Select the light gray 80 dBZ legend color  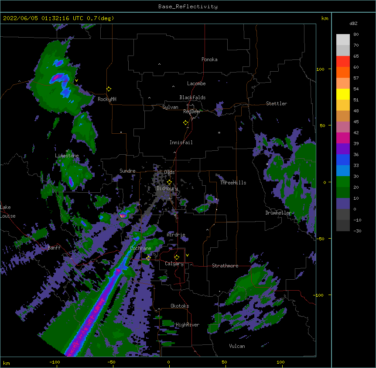point(343,39)
